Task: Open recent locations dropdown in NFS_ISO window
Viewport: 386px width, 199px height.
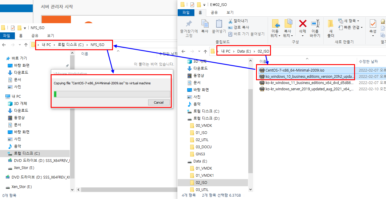Action: pos(20,45)
